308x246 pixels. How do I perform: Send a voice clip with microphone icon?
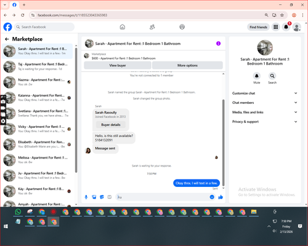[86, 197]
